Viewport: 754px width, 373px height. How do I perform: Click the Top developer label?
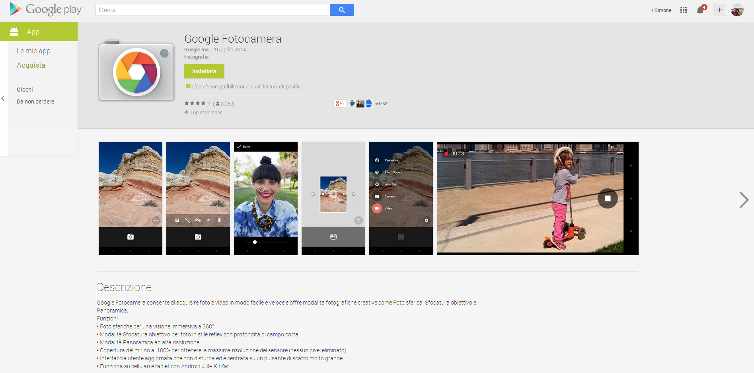pos(206,113)
